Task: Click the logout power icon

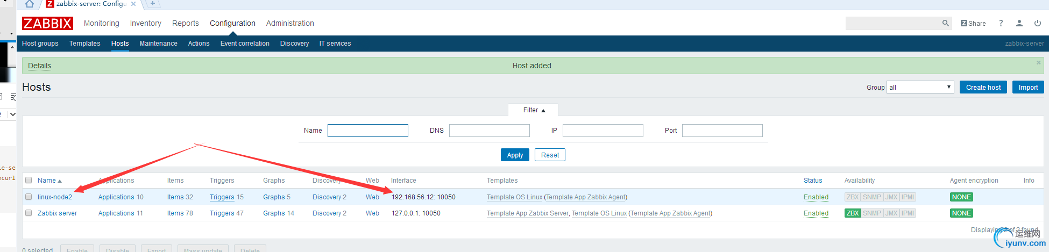Action: click(x=1037, y=23)
